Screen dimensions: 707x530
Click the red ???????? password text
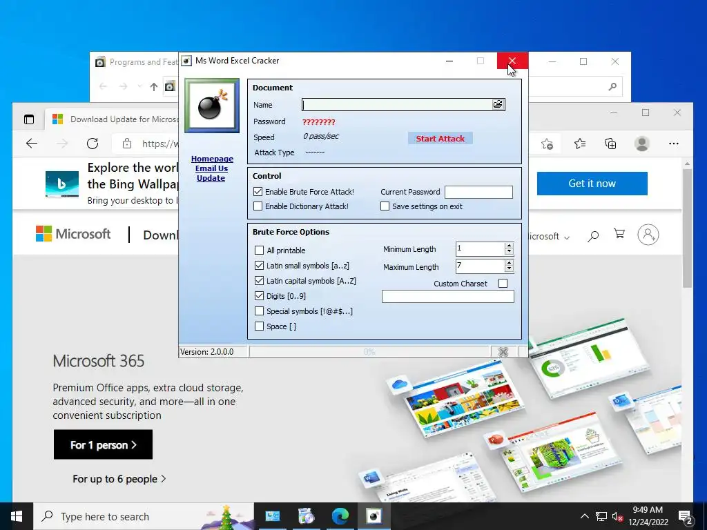pyautogui.click(x=319, y=121)
